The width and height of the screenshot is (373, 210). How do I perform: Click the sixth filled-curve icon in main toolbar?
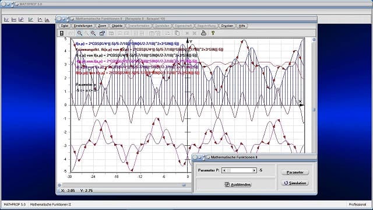47,19
